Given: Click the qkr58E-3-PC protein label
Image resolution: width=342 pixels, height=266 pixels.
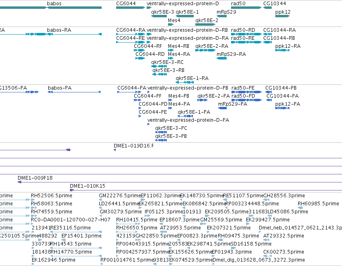Looking at the screenshot, I should (x=171, y=129).
